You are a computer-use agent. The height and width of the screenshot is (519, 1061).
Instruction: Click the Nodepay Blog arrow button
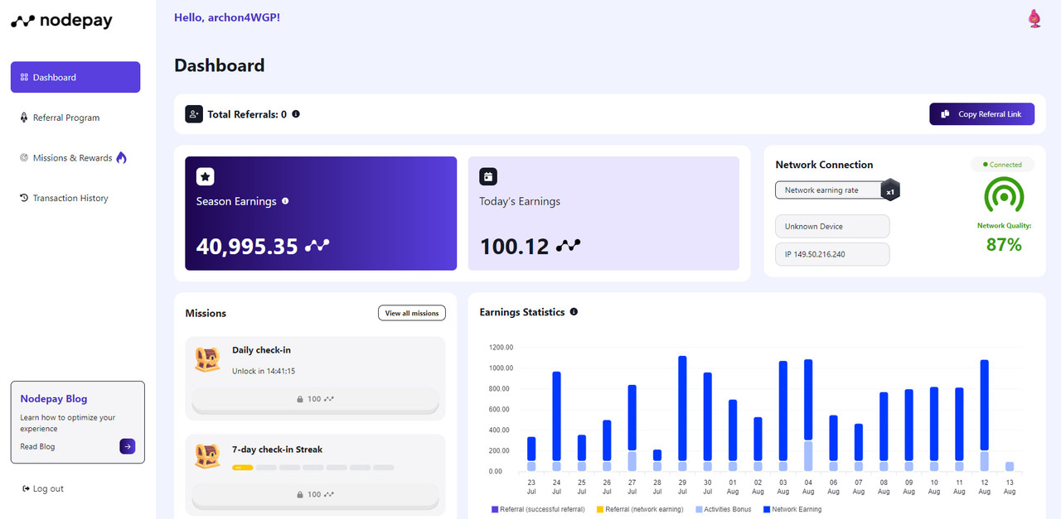pyautogui.click(x=127, y=446)
